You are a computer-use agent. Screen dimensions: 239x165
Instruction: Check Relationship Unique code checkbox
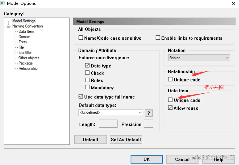pos(170,79)
